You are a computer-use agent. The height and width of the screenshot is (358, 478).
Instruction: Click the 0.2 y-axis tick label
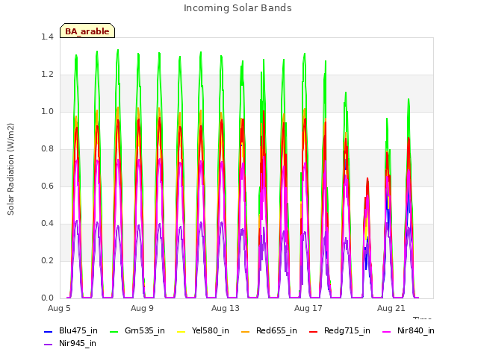[47, 261]
